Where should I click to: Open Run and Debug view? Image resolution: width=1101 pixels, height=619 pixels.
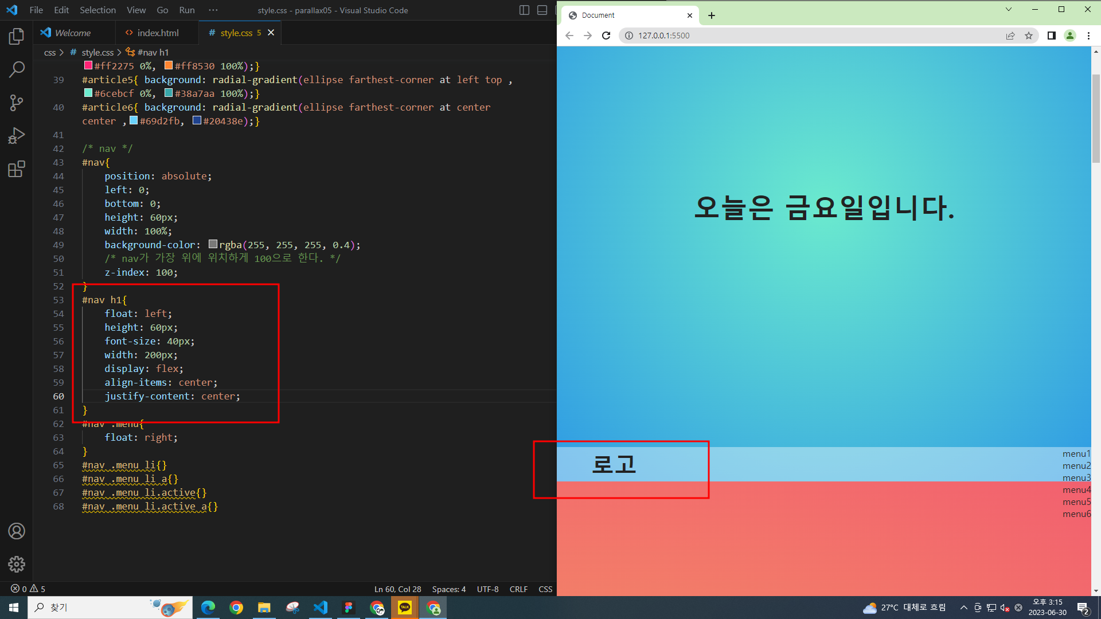(x=16, y=136)
